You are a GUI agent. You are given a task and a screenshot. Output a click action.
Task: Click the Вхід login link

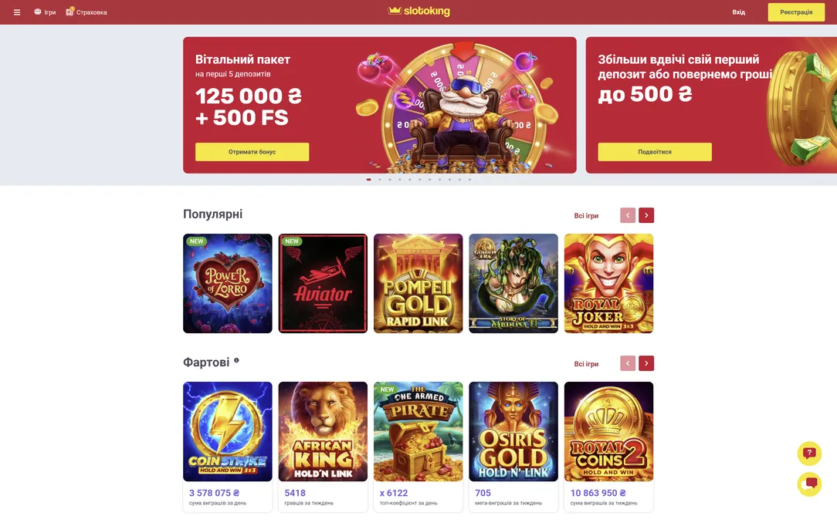(x=739, y=12)
